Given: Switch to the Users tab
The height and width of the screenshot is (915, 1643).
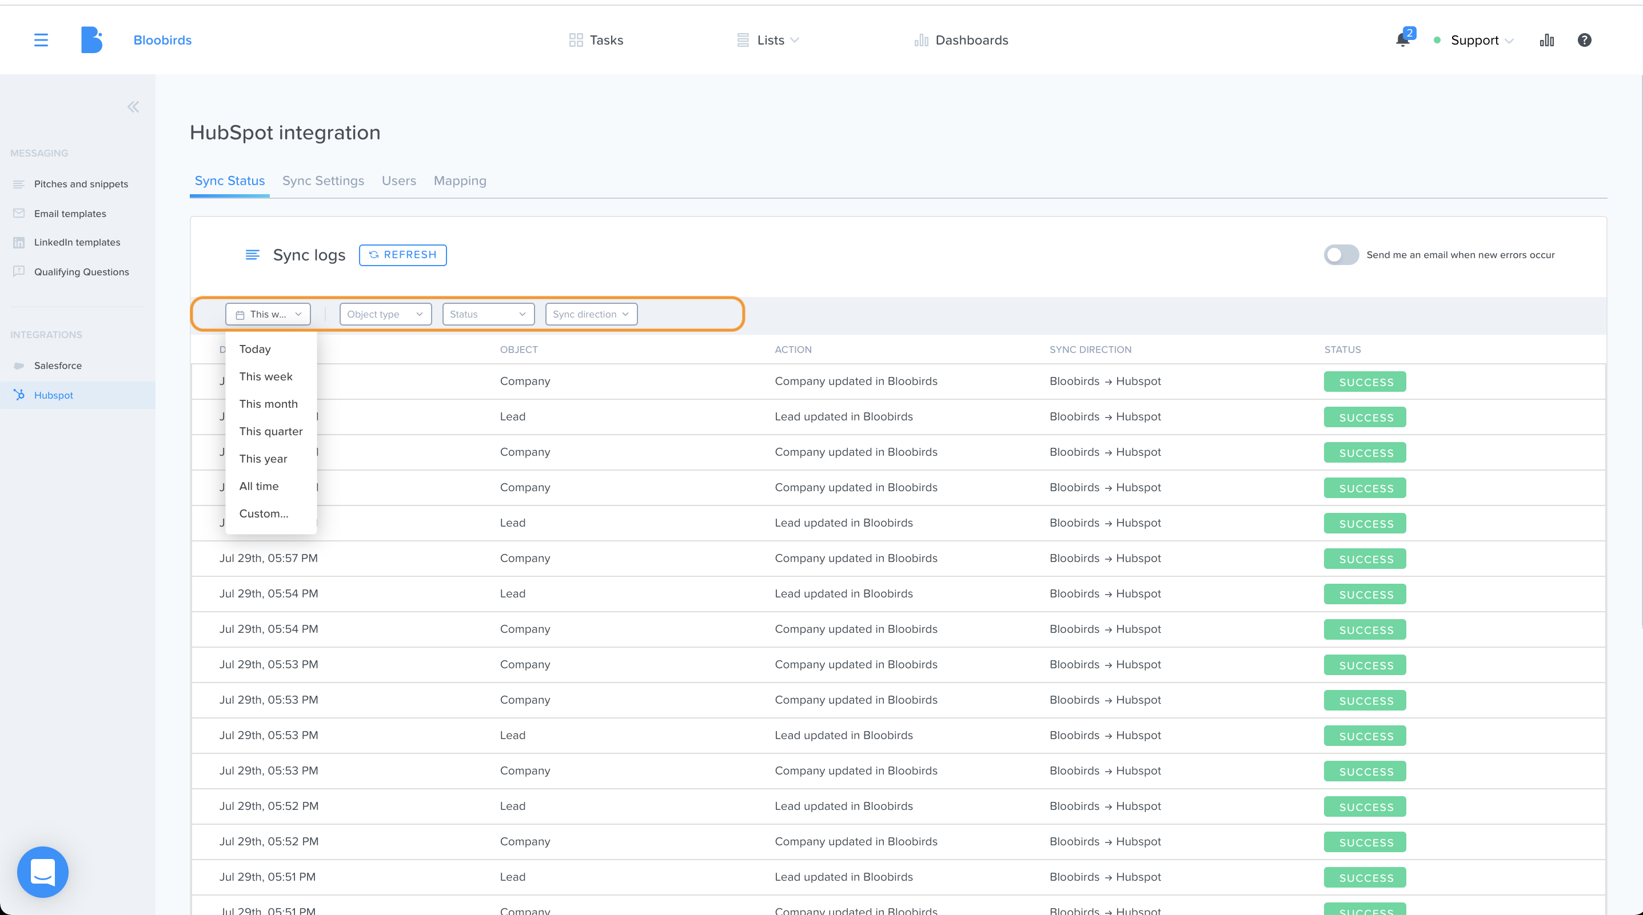Looking at the screenshot, I should (x=398, y=181).
